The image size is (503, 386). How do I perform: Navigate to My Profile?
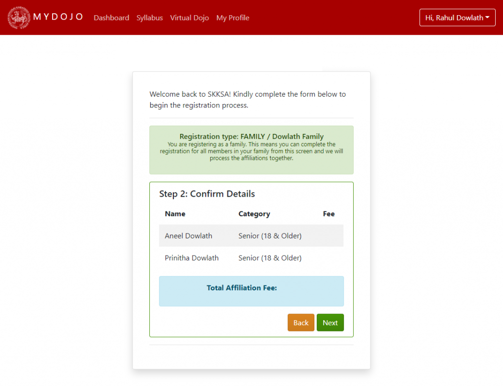tap(233, 18)
